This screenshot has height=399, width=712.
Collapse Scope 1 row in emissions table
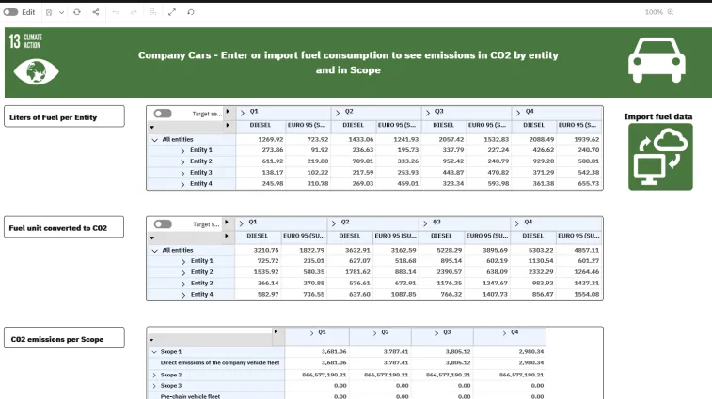(154, 352)
